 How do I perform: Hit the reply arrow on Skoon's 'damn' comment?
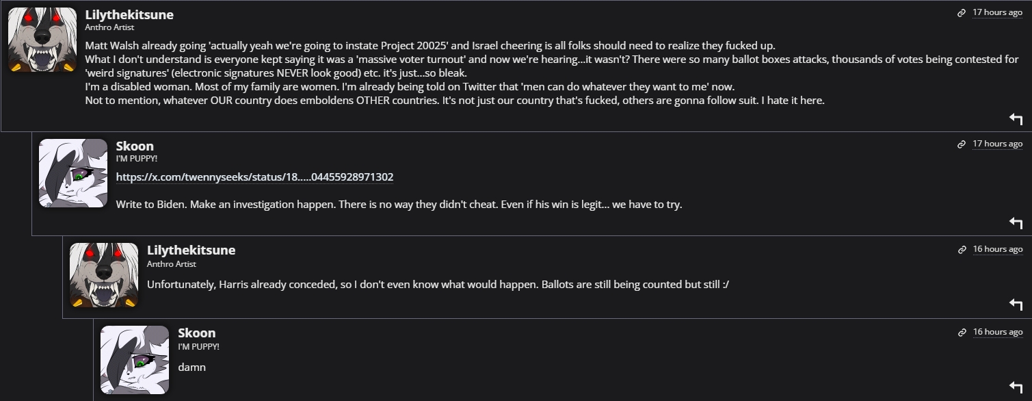pos(1016,387)
